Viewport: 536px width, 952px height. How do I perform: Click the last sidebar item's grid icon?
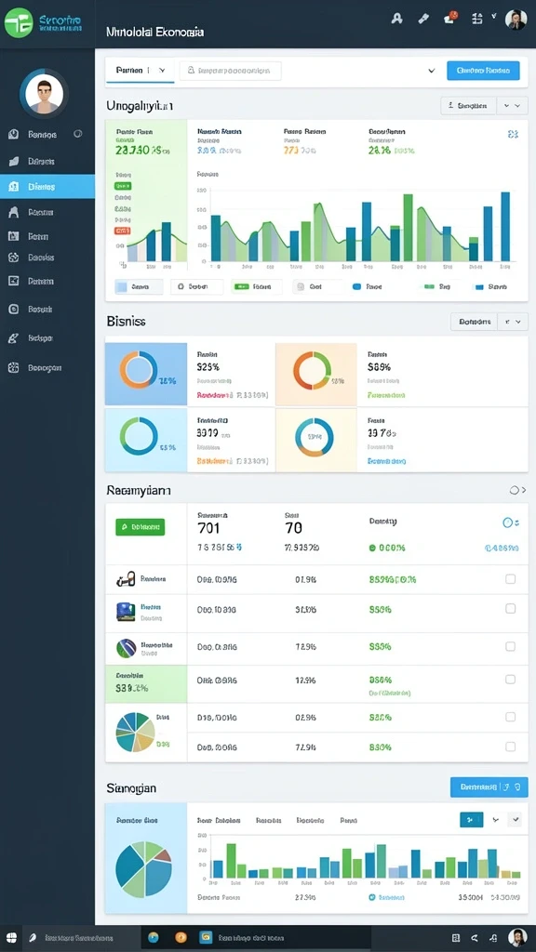pyautogui.click(x=13, y=367)
